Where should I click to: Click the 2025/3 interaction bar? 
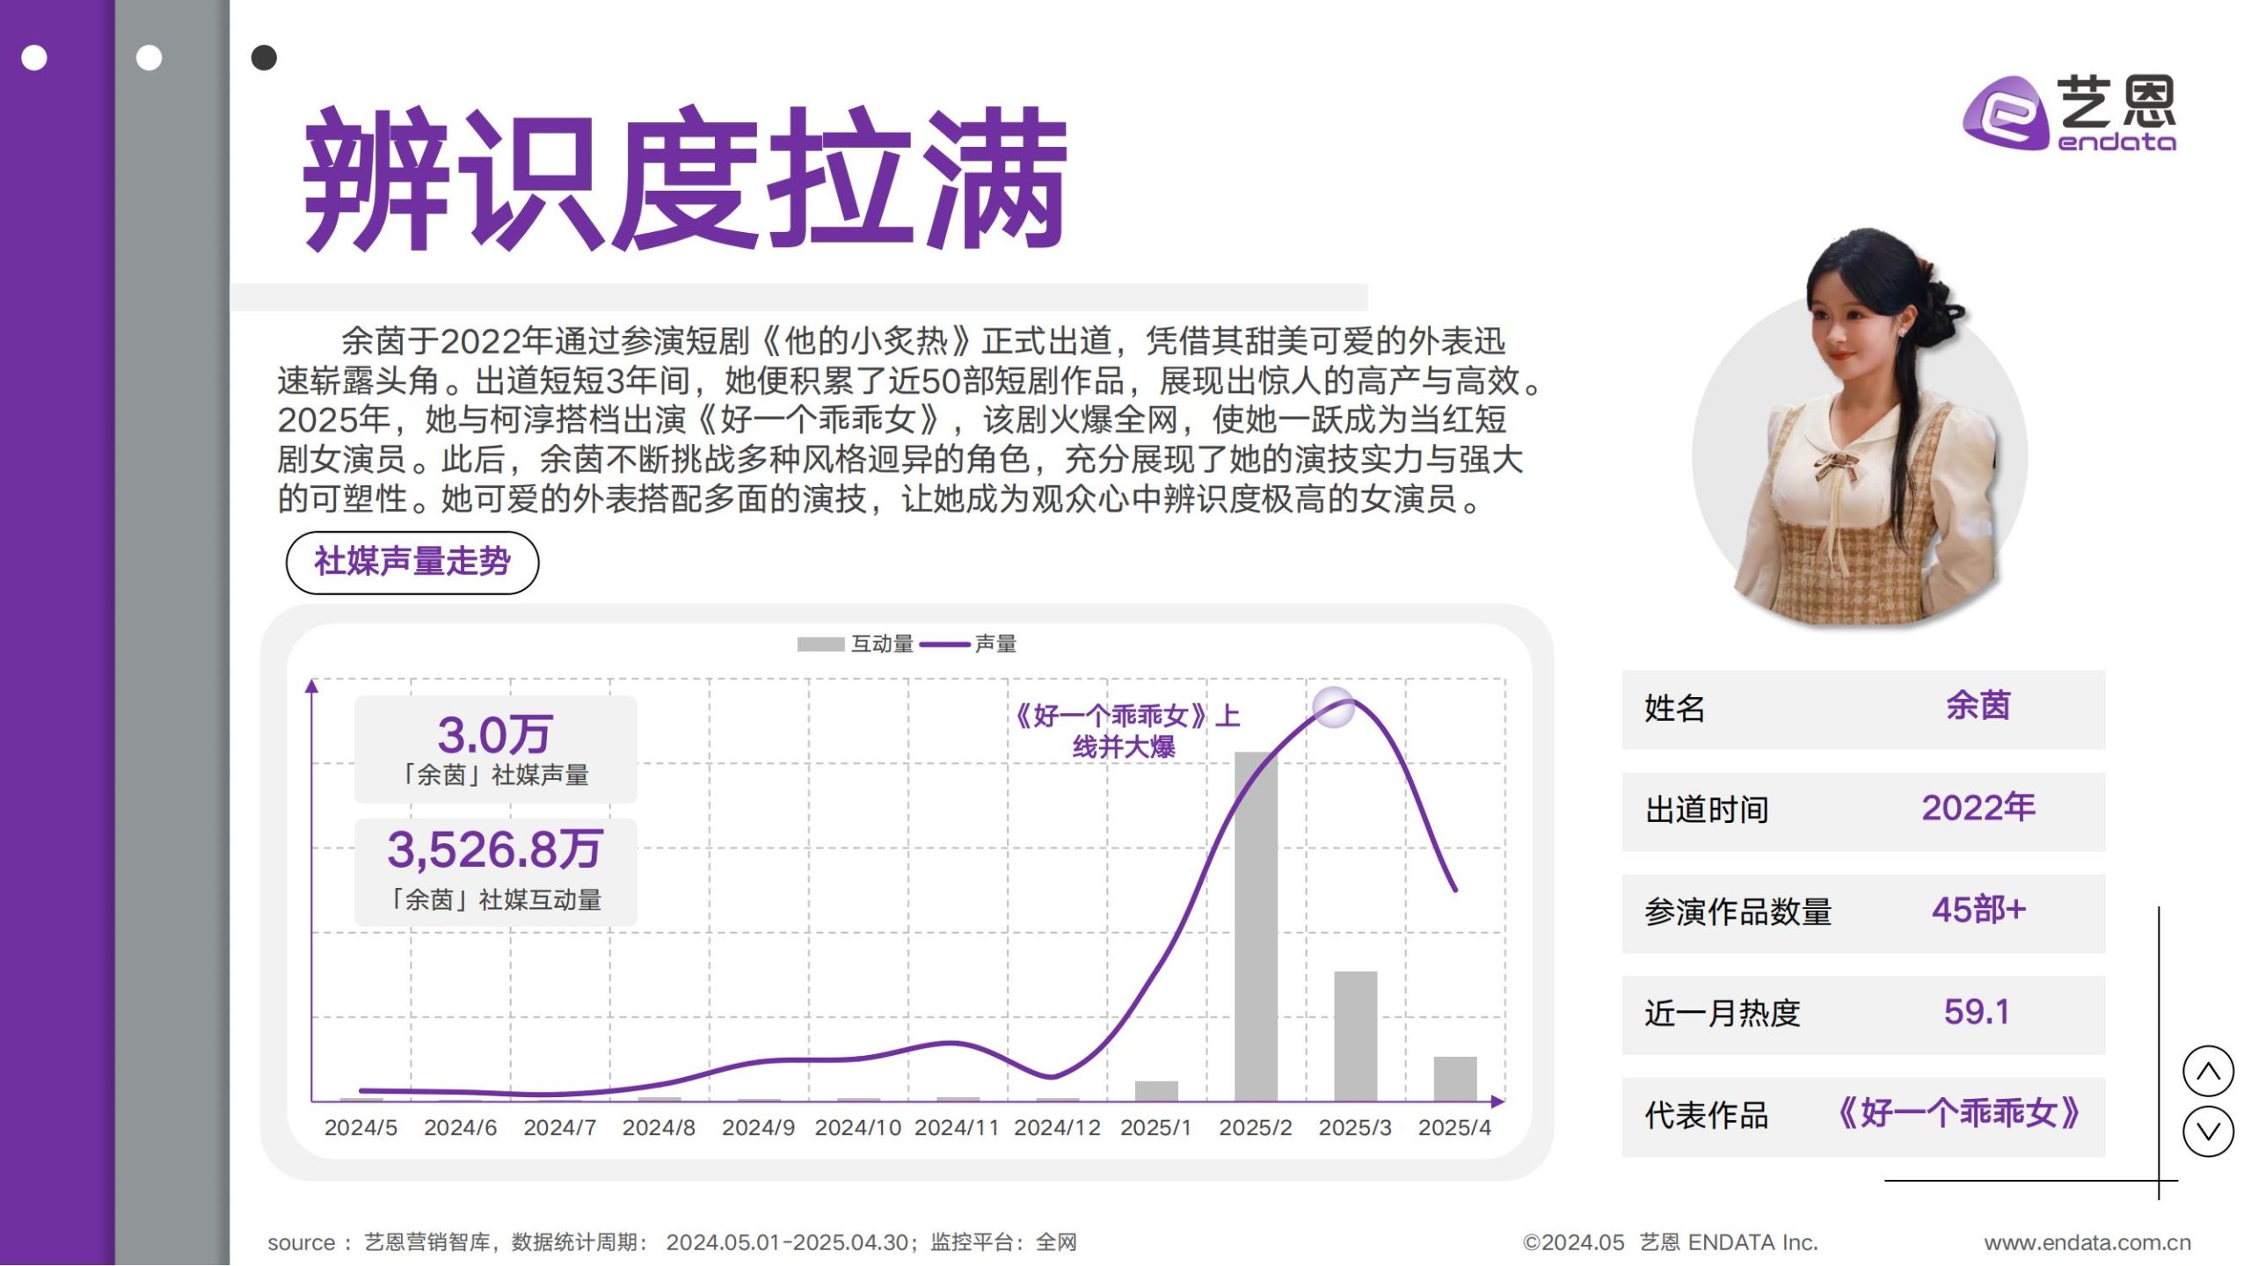tap(1355, 1036)
